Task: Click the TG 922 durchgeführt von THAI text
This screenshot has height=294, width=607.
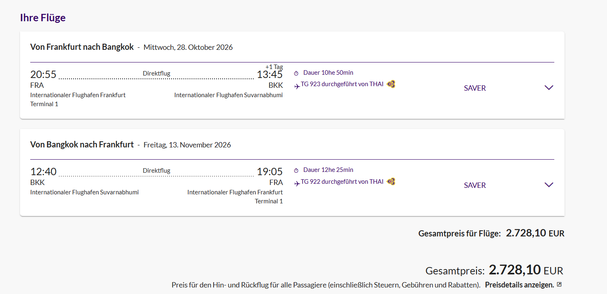Action: click(x=342, y=181)
